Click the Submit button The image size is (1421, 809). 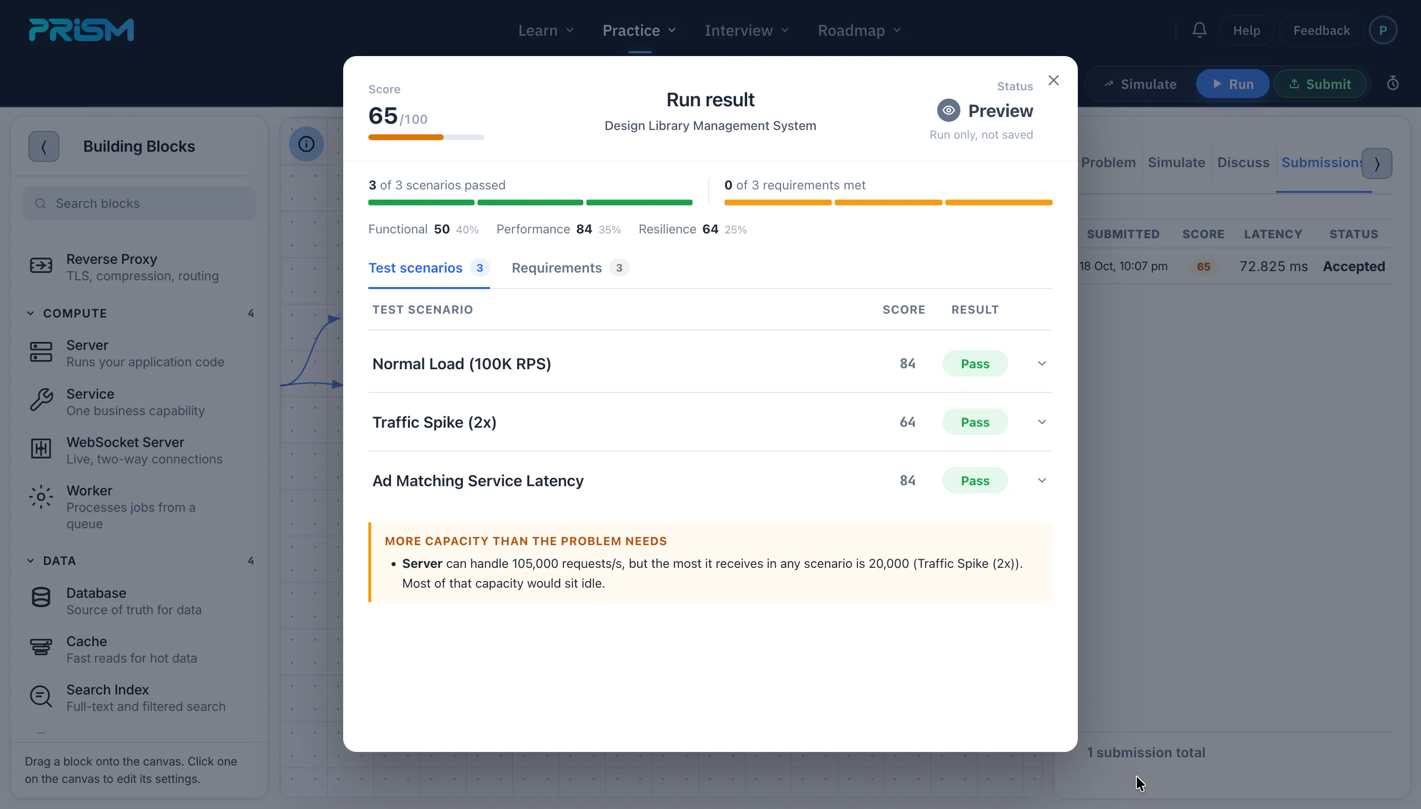1320,84
